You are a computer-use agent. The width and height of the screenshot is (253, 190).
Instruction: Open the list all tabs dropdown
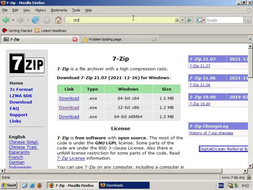pyautogui.click(x=250, y=39)
